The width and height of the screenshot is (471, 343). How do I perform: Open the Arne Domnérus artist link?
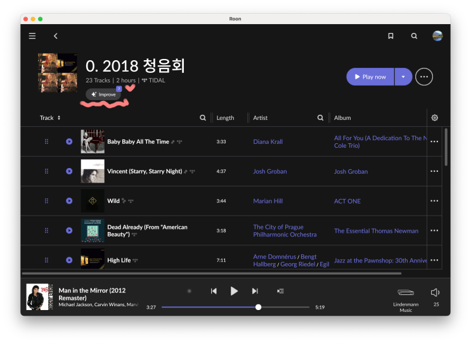tap(274, 257)
